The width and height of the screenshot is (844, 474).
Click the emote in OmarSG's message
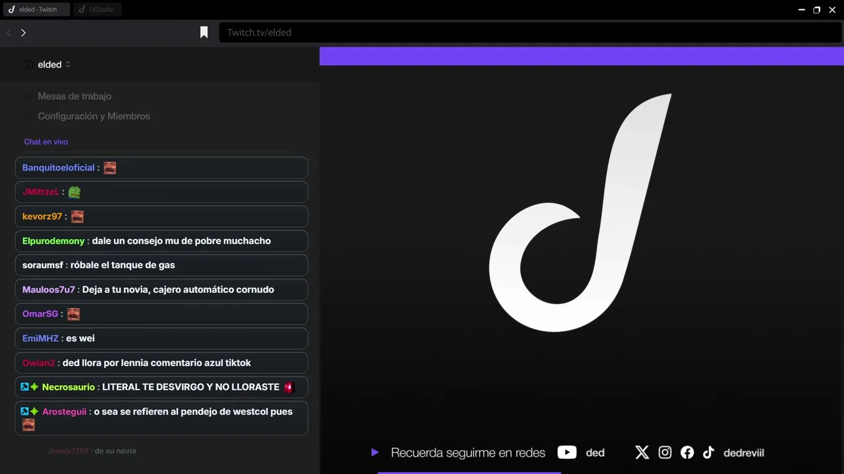click(x=73, y=314)
